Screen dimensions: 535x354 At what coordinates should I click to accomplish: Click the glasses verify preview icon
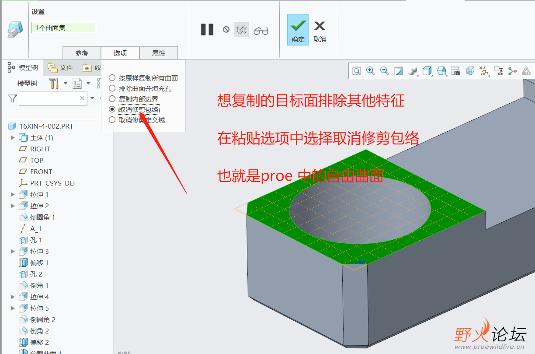pyautogui.click(x=261, y=31)
